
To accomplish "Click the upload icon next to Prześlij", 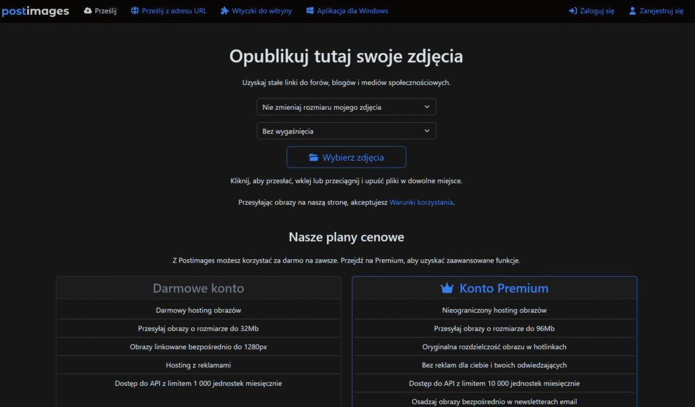I will coord(86,10).
